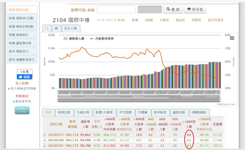Click the date cell 20240301

pyautogui.click(x=56, y=146)
